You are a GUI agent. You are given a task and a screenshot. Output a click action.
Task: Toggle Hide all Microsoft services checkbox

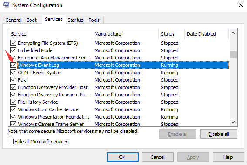(10, 141)
